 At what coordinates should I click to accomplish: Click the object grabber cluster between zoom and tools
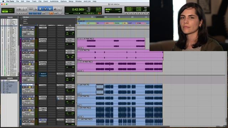click(x=31, y=9)
